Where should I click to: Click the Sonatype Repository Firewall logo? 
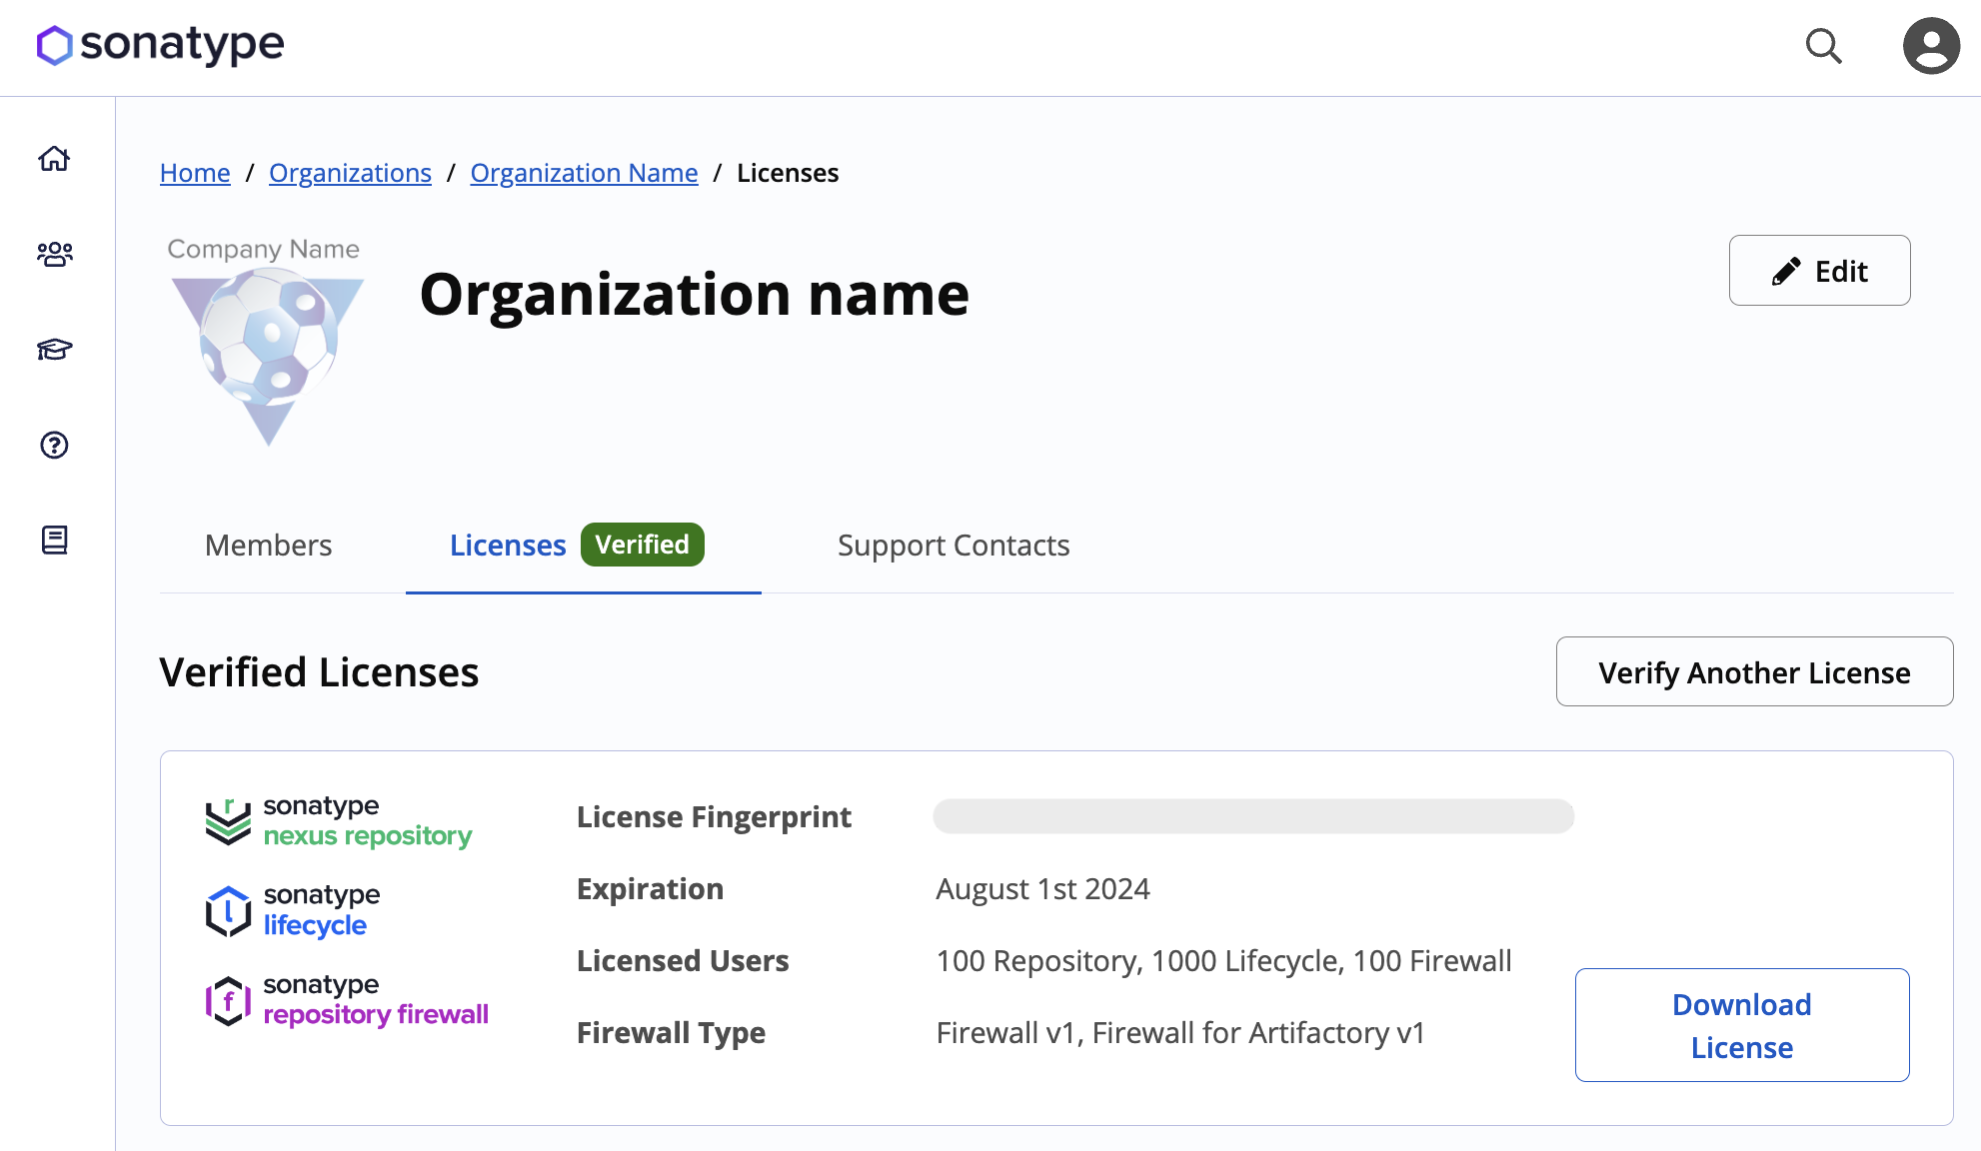pos(347,1000)
